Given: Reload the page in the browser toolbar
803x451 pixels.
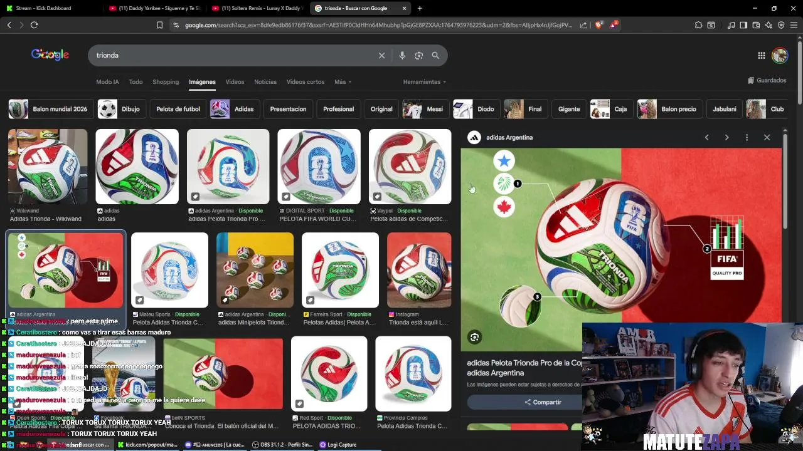Looking at the screenshot, I should (34, 25).
